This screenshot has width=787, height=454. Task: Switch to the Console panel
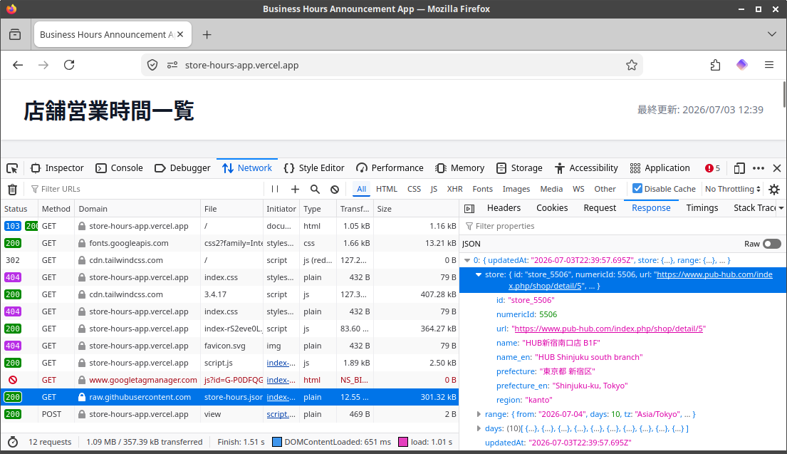click(x=120, y=168)
